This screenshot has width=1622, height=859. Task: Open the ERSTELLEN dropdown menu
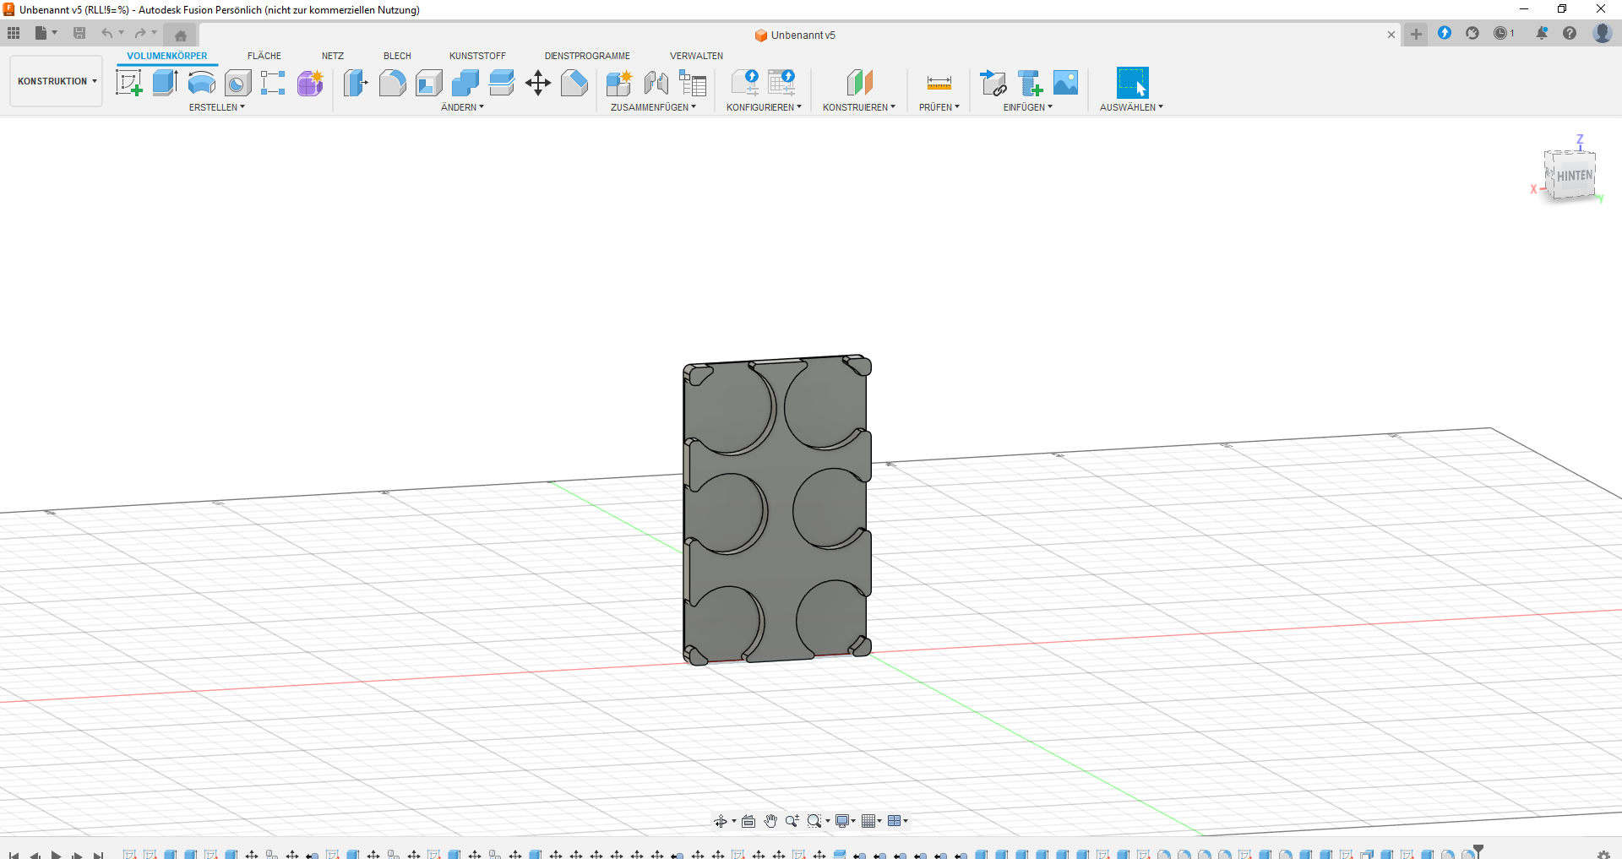[x=217, y=107]
